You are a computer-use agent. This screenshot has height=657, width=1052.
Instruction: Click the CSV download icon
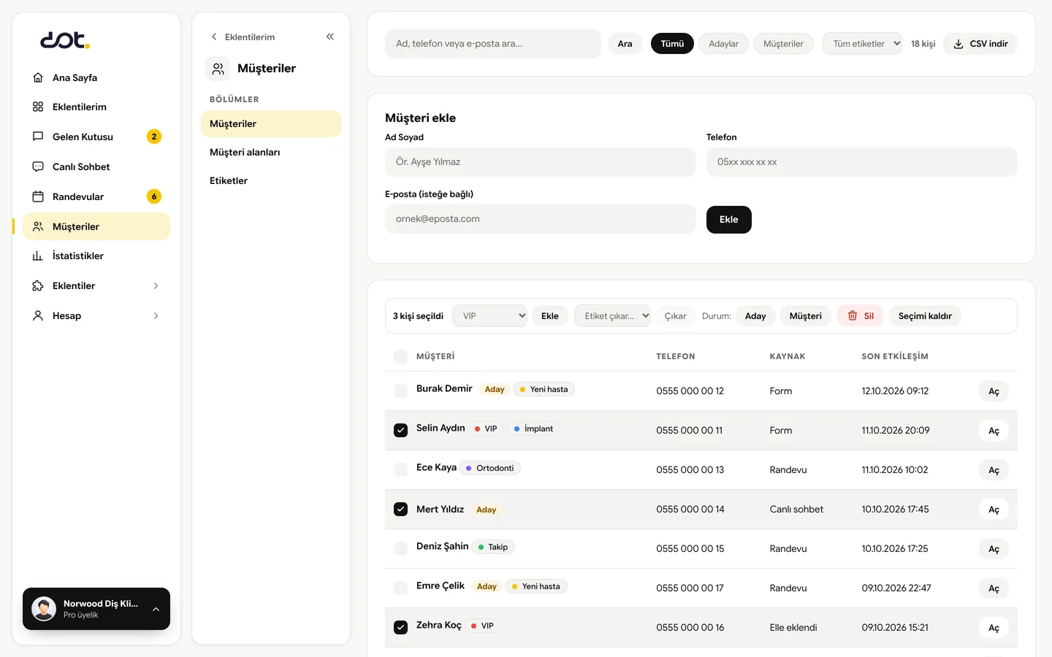point(958,44)
